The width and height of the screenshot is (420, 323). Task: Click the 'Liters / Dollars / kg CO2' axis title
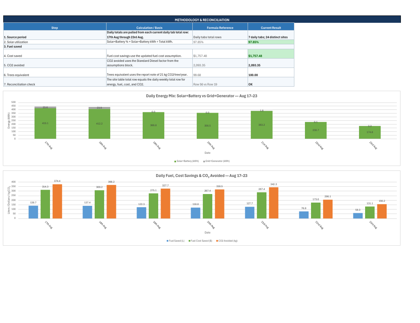coord(9,200)
